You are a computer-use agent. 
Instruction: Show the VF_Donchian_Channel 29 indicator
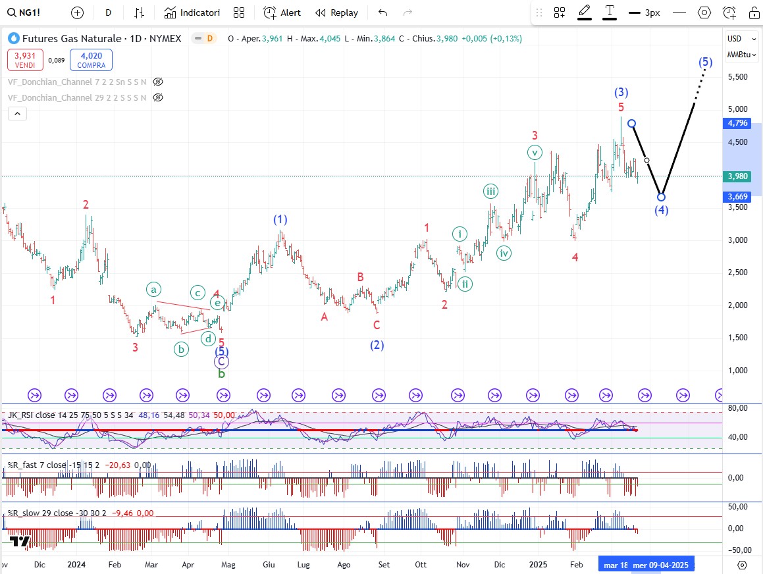coord(158,98)
